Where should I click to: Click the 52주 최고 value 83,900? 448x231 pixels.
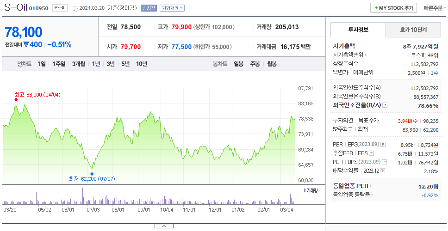tap(411, 130)
